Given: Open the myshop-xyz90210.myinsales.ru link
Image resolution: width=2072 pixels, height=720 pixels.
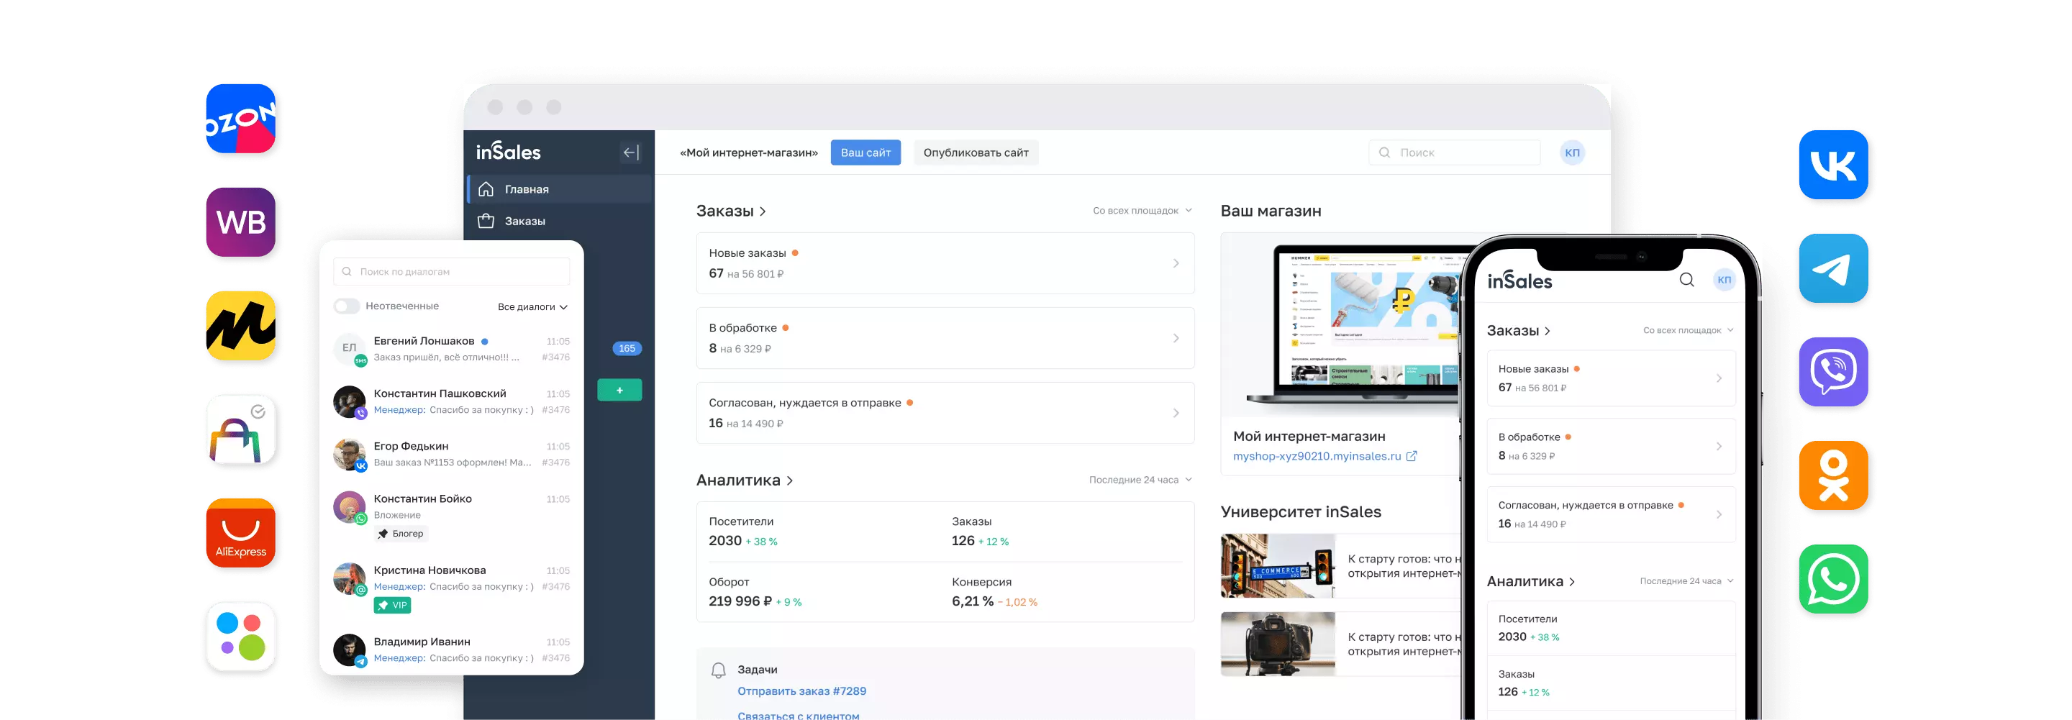Looking at the screenshot, I should pos(1317,456).
